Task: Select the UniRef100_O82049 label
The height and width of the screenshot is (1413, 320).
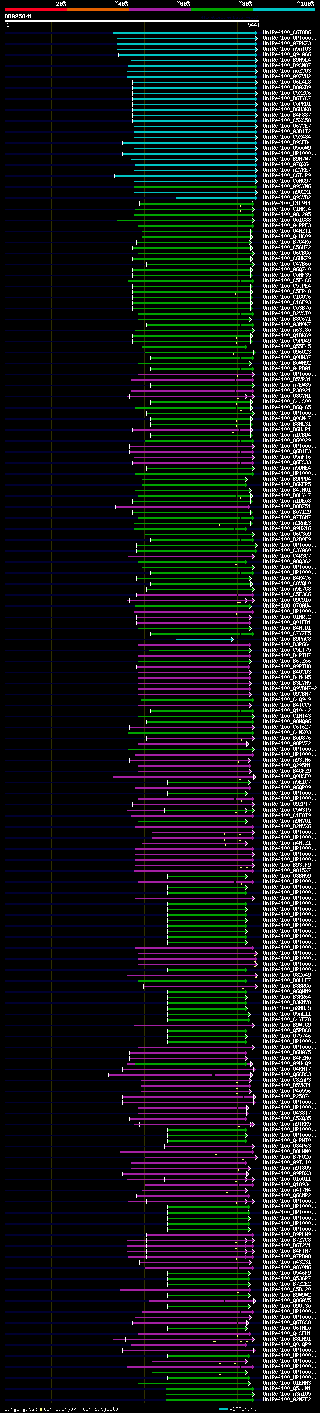Action: [286, 975]
